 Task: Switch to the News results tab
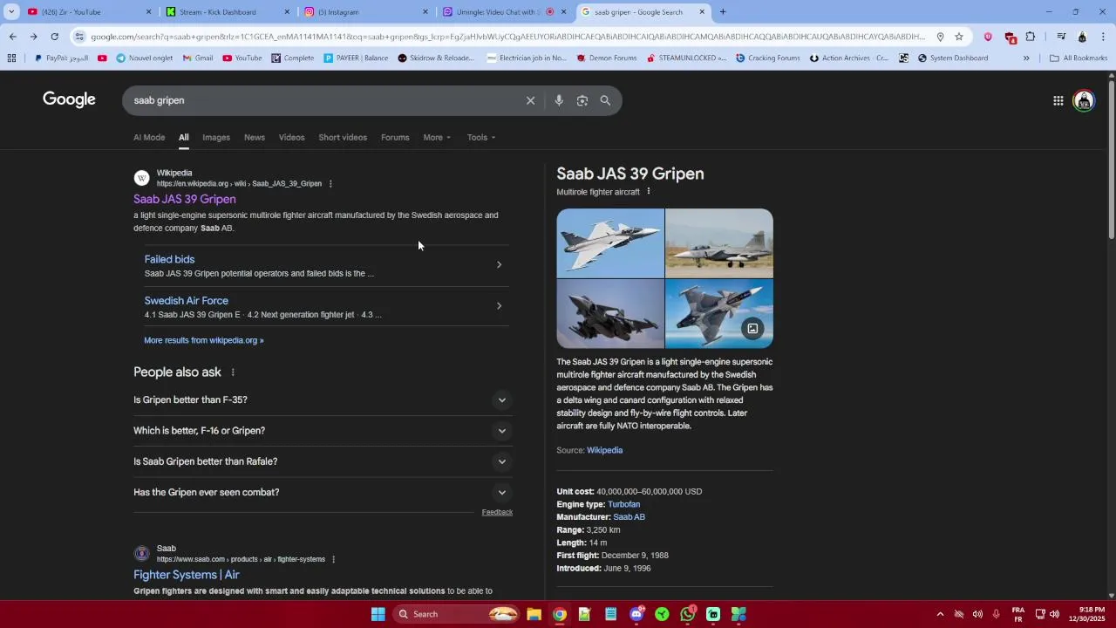pos(255,137)
